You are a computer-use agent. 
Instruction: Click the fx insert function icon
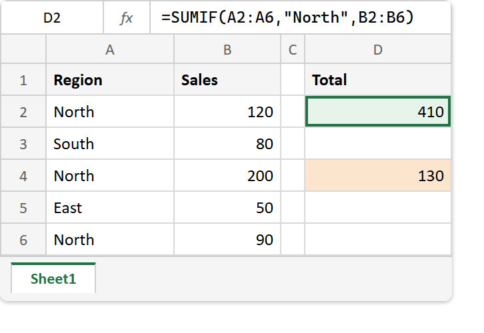click(x=127, y=18)
